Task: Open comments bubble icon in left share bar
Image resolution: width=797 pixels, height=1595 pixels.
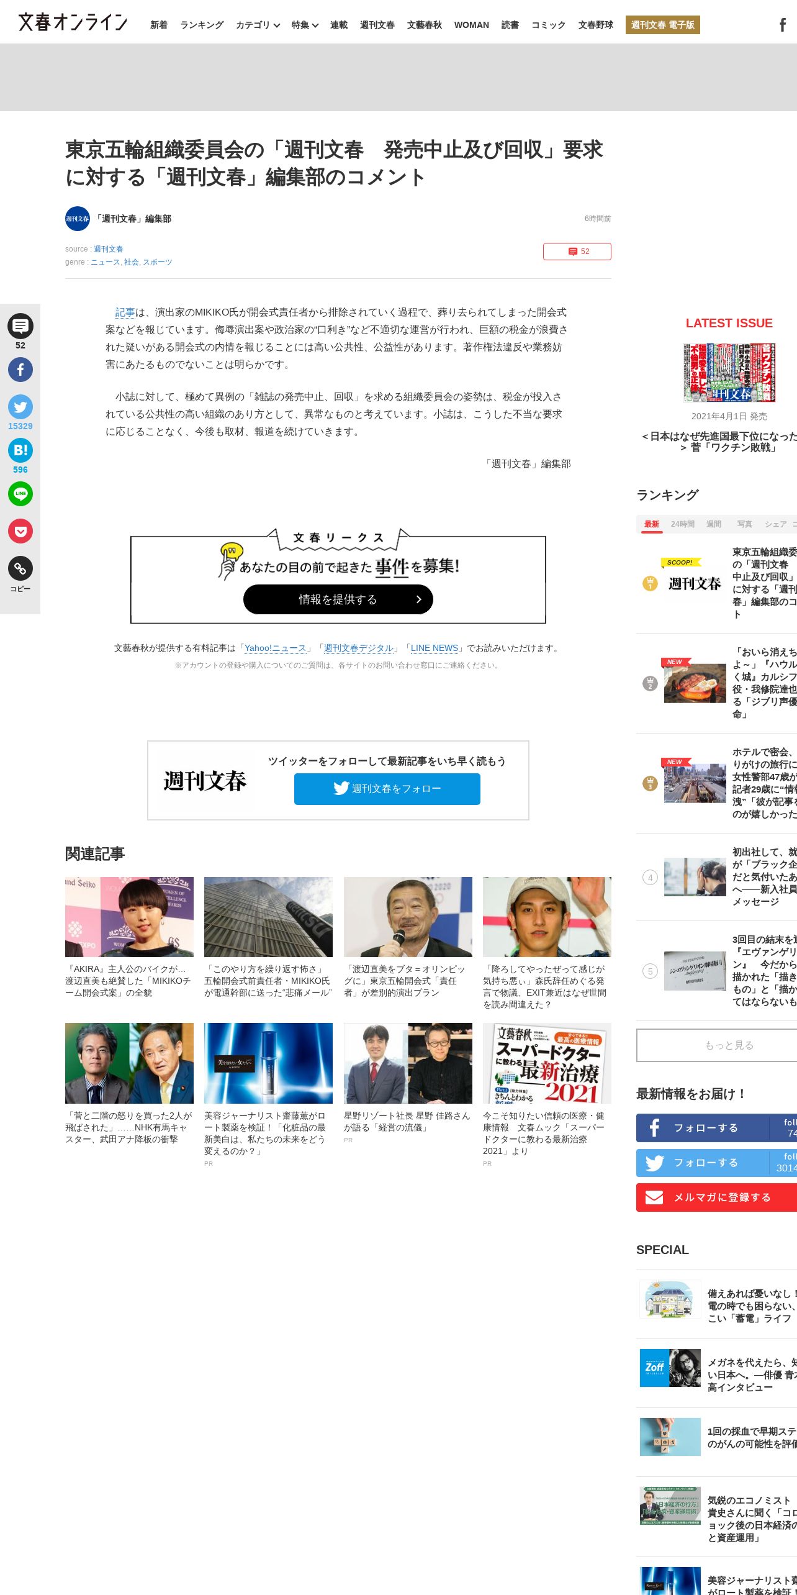Action: point(20,326)
